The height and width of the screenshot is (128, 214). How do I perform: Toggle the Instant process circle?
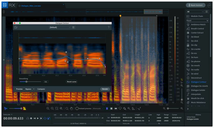[77, 108]
